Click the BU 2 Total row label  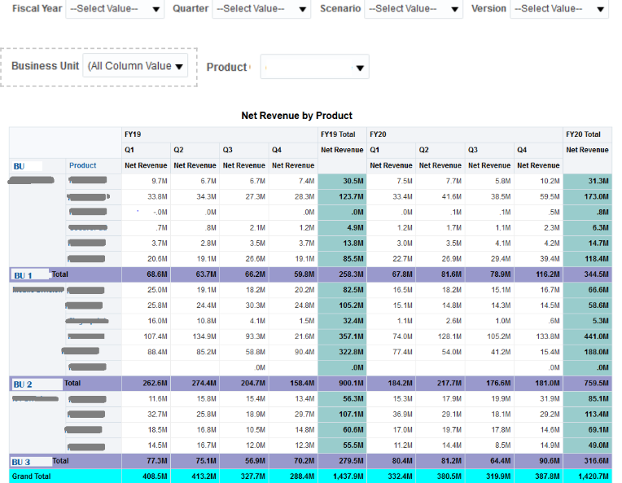(46, 383)
